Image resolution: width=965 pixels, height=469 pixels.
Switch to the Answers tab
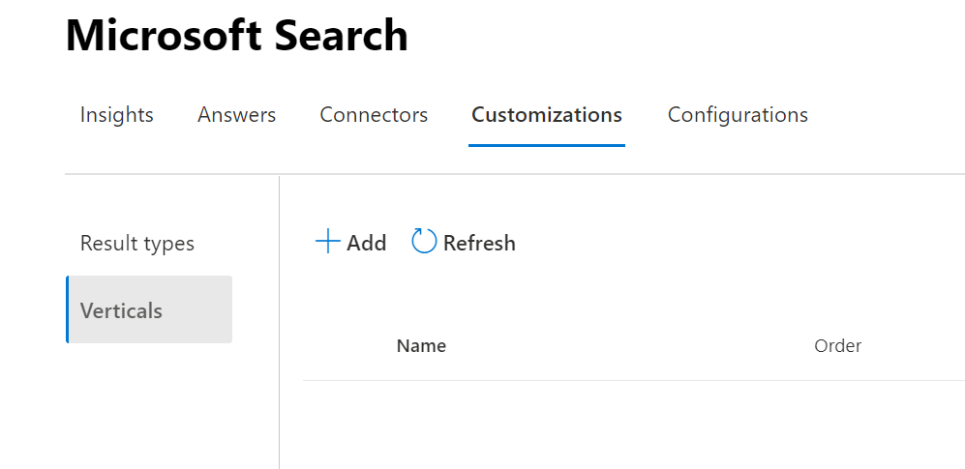tap(236, 115)
